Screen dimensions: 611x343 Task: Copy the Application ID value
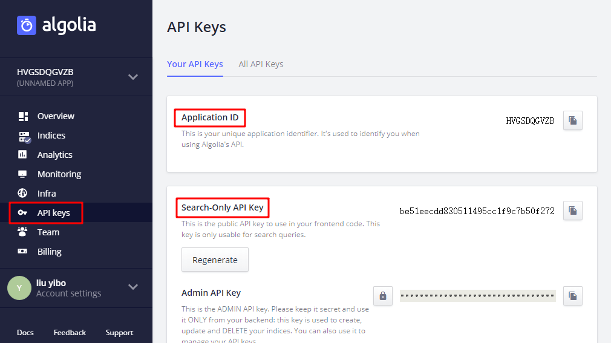572,120
